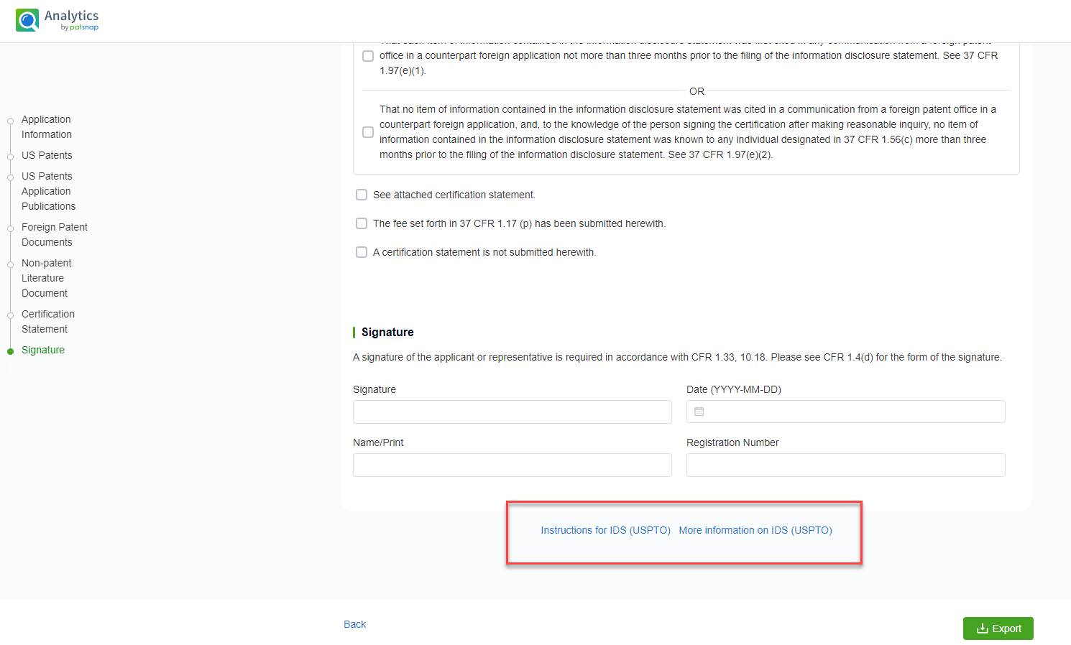This screenshot has height=645, width=1071.
Task: Check "See attached certification statement"
Action: (362, 195)
